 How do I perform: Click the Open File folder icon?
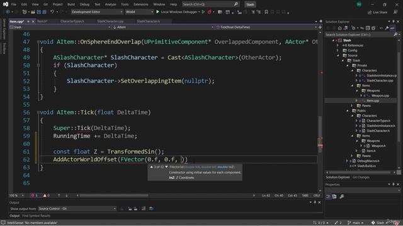point(33,12)
